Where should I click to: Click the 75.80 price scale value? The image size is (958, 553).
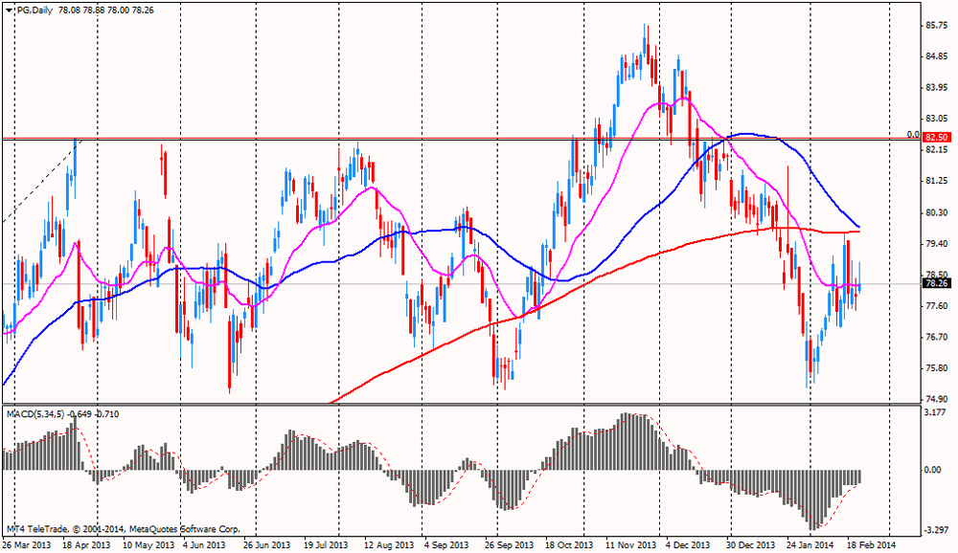coord(937,368)
